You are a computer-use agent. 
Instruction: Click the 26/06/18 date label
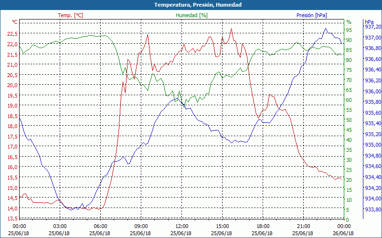click(x=343, y=233)
